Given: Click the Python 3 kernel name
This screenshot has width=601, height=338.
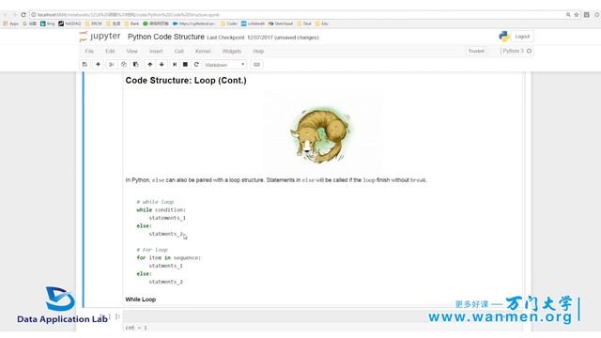Looking at the screenshot, I should (513, 51).
